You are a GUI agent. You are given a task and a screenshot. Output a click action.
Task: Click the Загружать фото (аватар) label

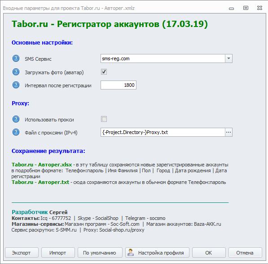[x=54, y=72]
